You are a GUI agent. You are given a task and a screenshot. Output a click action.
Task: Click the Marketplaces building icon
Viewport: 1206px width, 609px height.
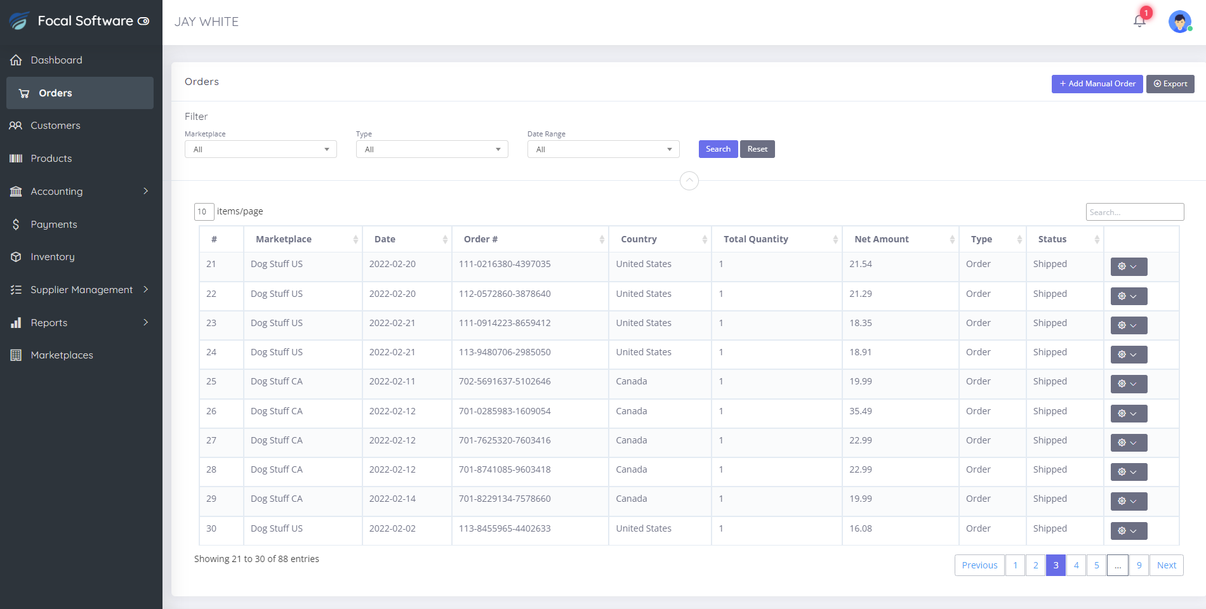tap(16, 355)
